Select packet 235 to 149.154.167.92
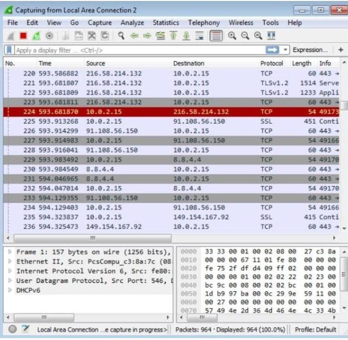This screenshot has width=348, height=340. pos(171,217)
